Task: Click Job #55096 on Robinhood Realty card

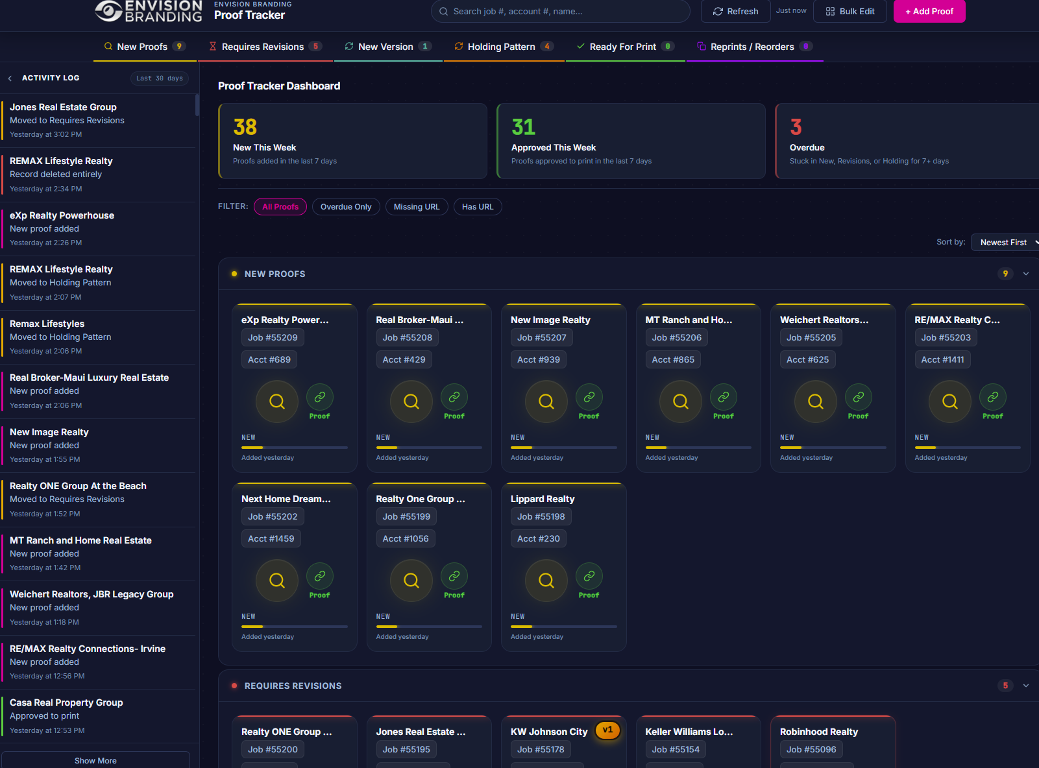Action: click(811, 749)
